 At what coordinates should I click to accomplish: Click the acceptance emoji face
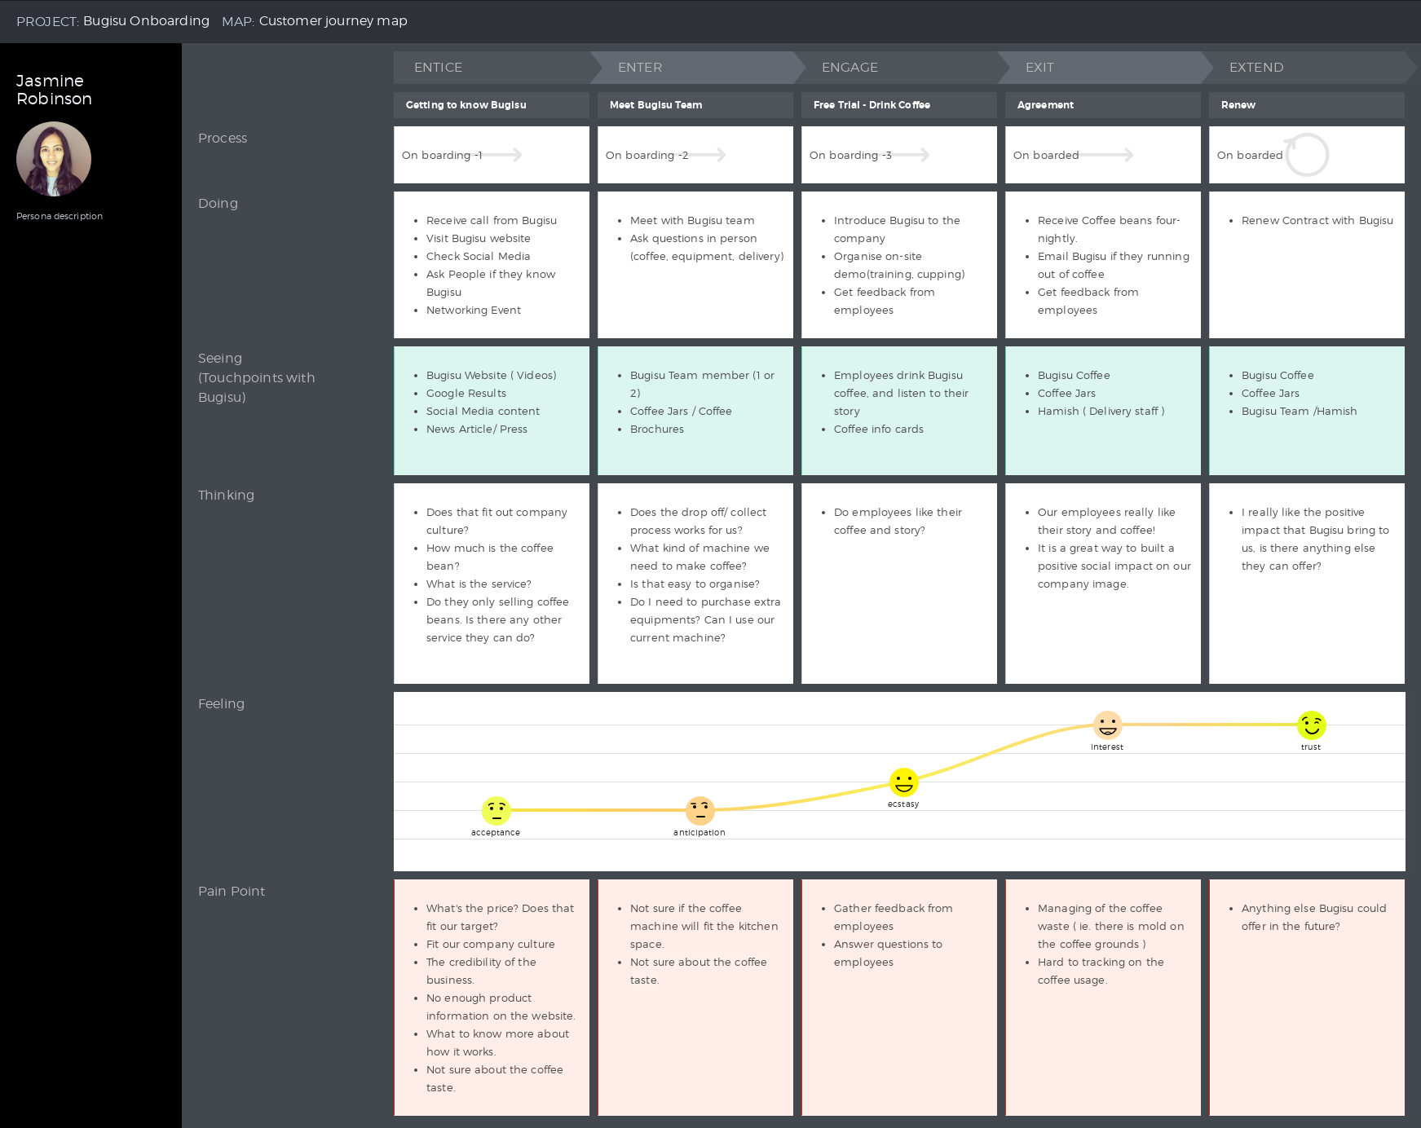pos(496,810)
